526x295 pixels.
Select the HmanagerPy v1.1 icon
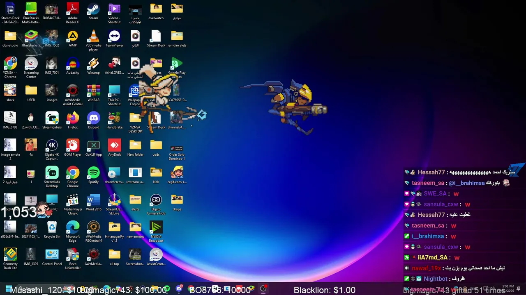point(114,232)
